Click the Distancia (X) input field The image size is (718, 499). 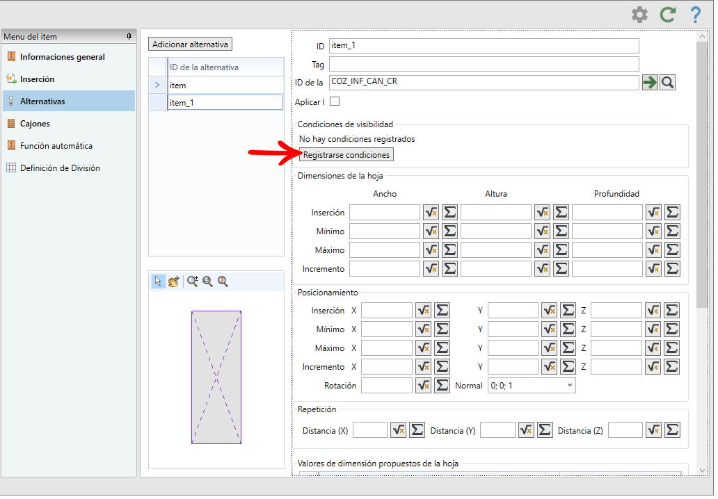(x=370, y=430)
